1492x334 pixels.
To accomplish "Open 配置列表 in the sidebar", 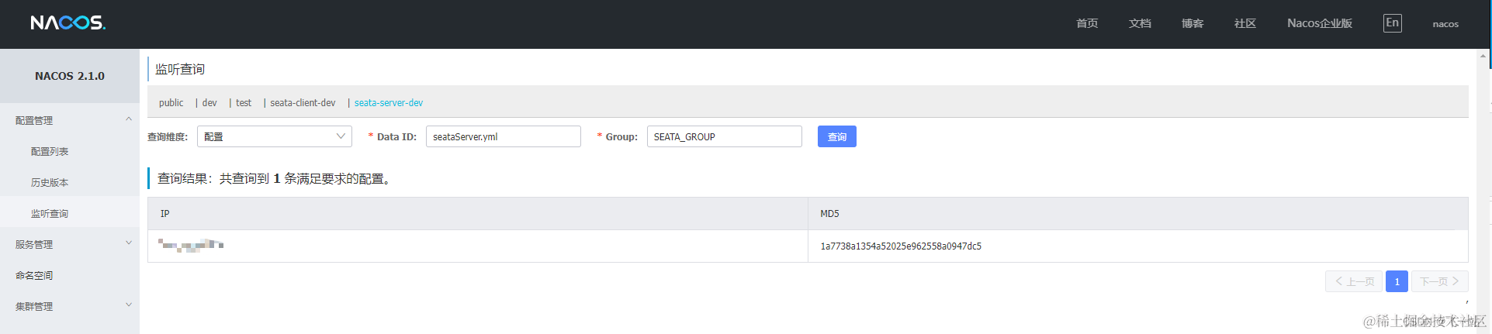I will pos(50,151).
